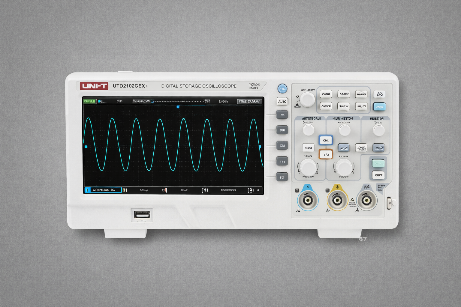Viewport: 461px width, 307px height.
Task: Click the front-panel USB port
Action: [x=142, y=215]
